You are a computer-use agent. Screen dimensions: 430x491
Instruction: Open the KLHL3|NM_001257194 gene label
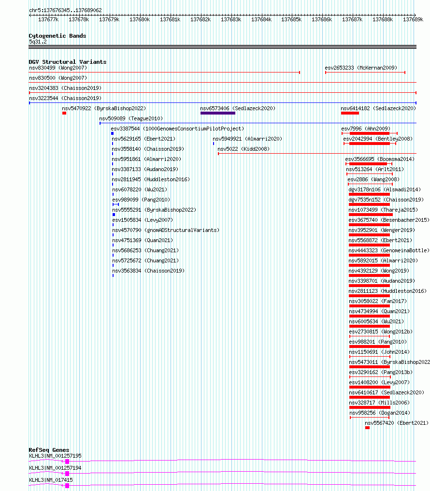[55, 468]
